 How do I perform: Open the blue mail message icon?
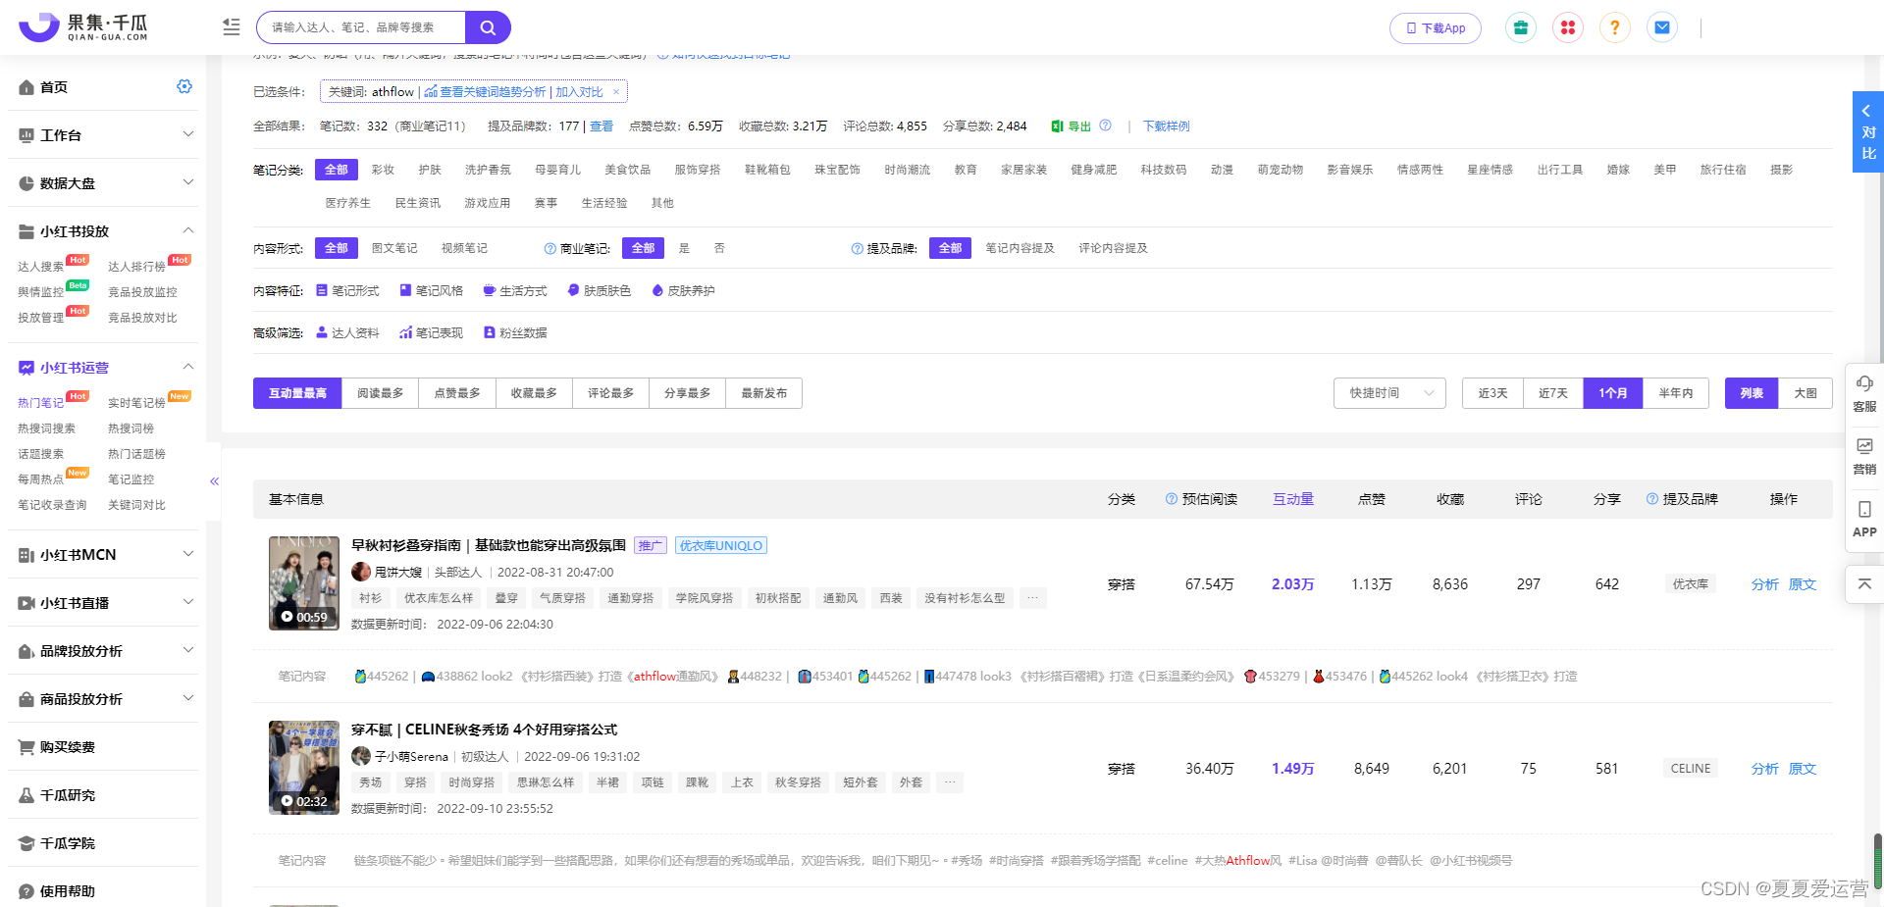pyautogui.click(x=1662, y=27)
